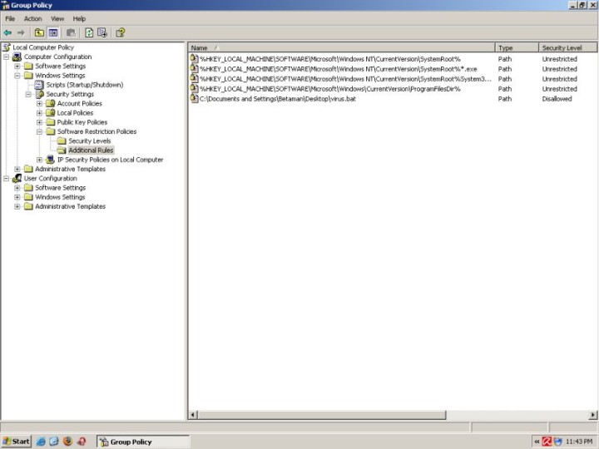
Task: Select the Additional Rules tree folder
Action: (91, 150)
